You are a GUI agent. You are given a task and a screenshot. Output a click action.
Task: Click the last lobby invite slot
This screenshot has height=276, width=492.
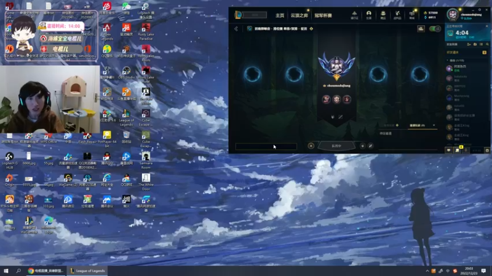point(419,74)
